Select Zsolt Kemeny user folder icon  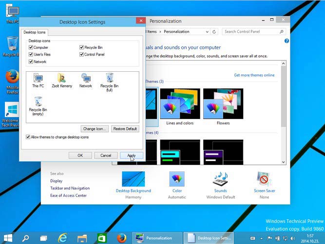pos(62,81)
